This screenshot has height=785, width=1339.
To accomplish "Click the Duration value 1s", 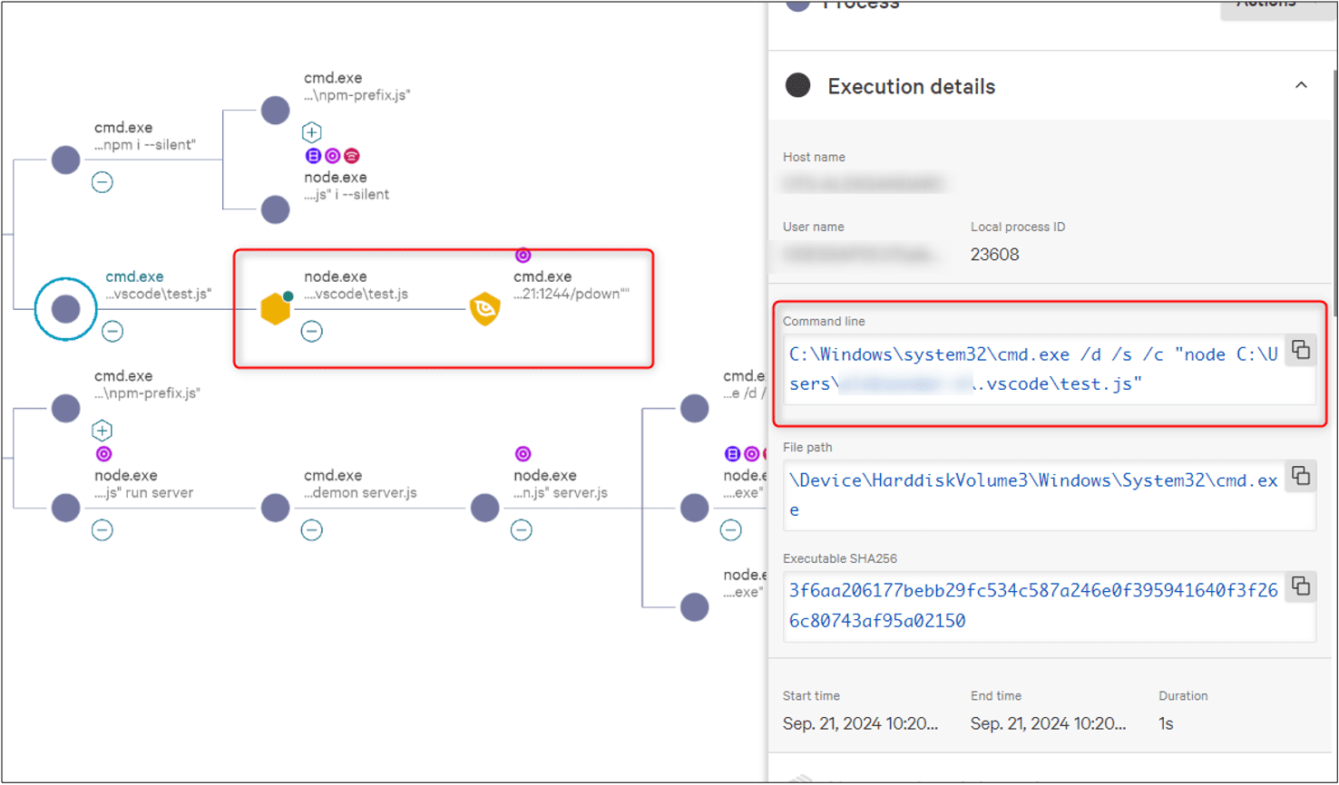I will coord(1166,723).
